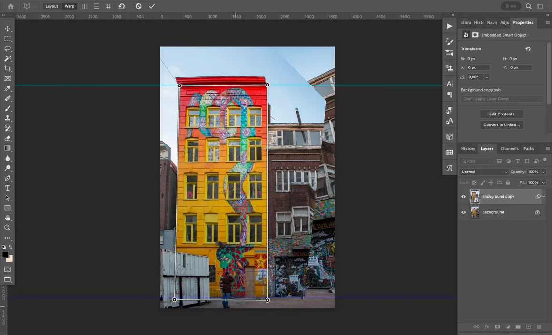Toggle lock image pixels
Image resolution: width=552 pixels, height=335 pixels.
click(483, 182)
